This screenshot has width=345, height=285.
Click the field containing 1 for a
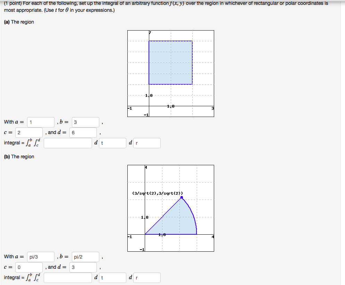[x=40, y=122]
